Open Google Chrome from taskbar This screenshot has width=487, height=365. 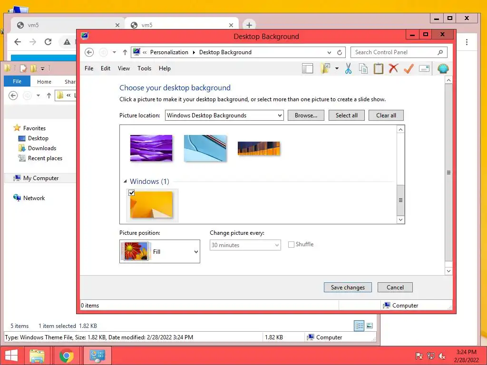(x=66, y=355)
